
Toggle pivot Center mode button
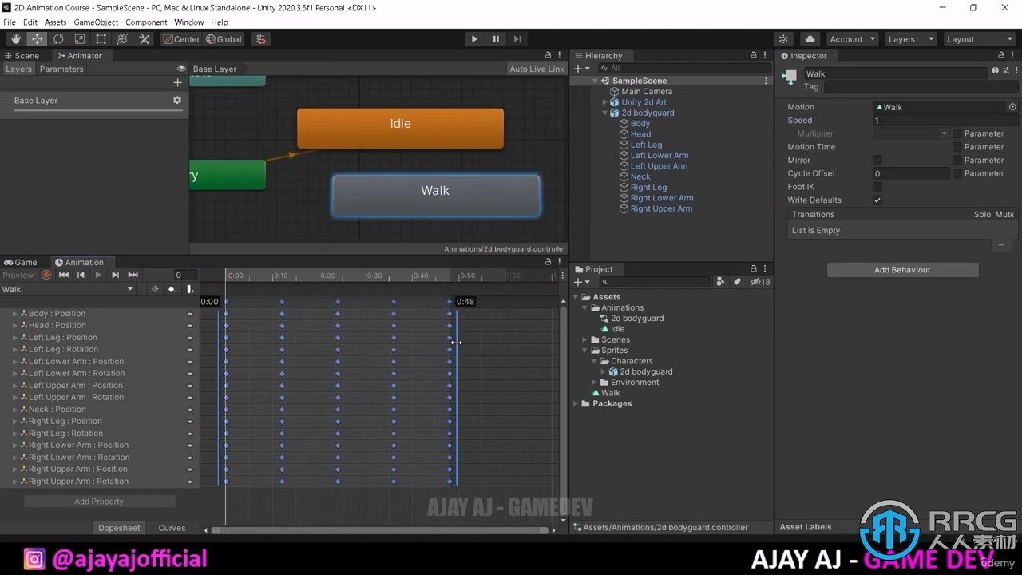(x=181, y=39)
